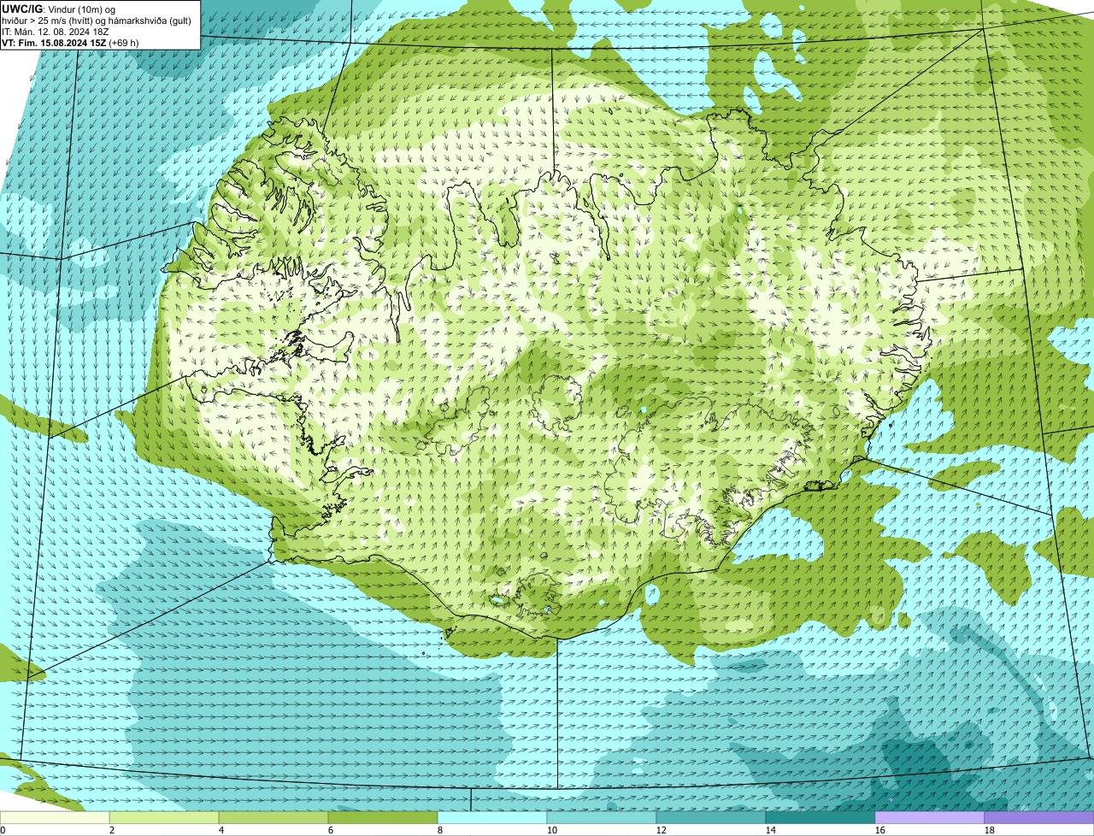
Task: Click the legend scale label "2"
Action: (x=112, y=830)
